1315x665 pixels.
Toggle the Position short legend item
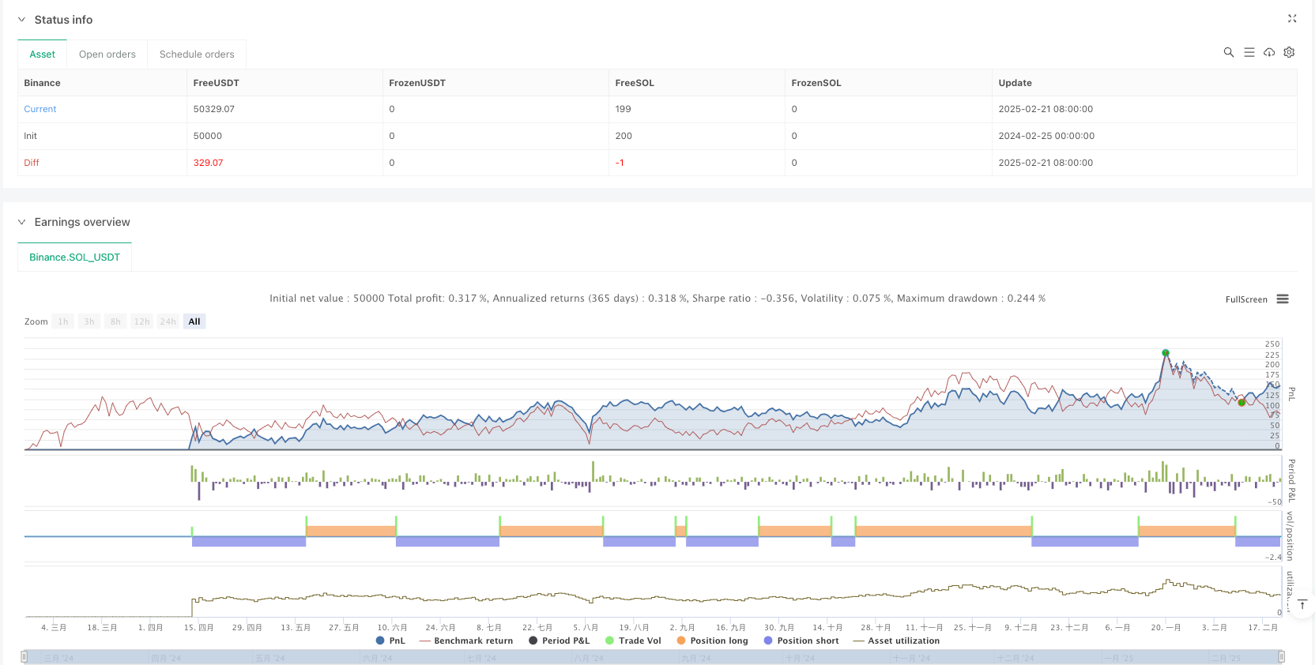coord(801,641)
